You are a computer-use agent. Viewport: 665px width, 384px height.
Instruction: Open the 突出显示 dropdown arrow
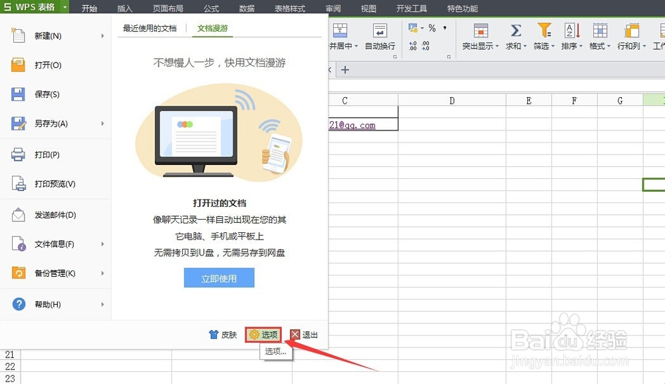tap(497, 46)
